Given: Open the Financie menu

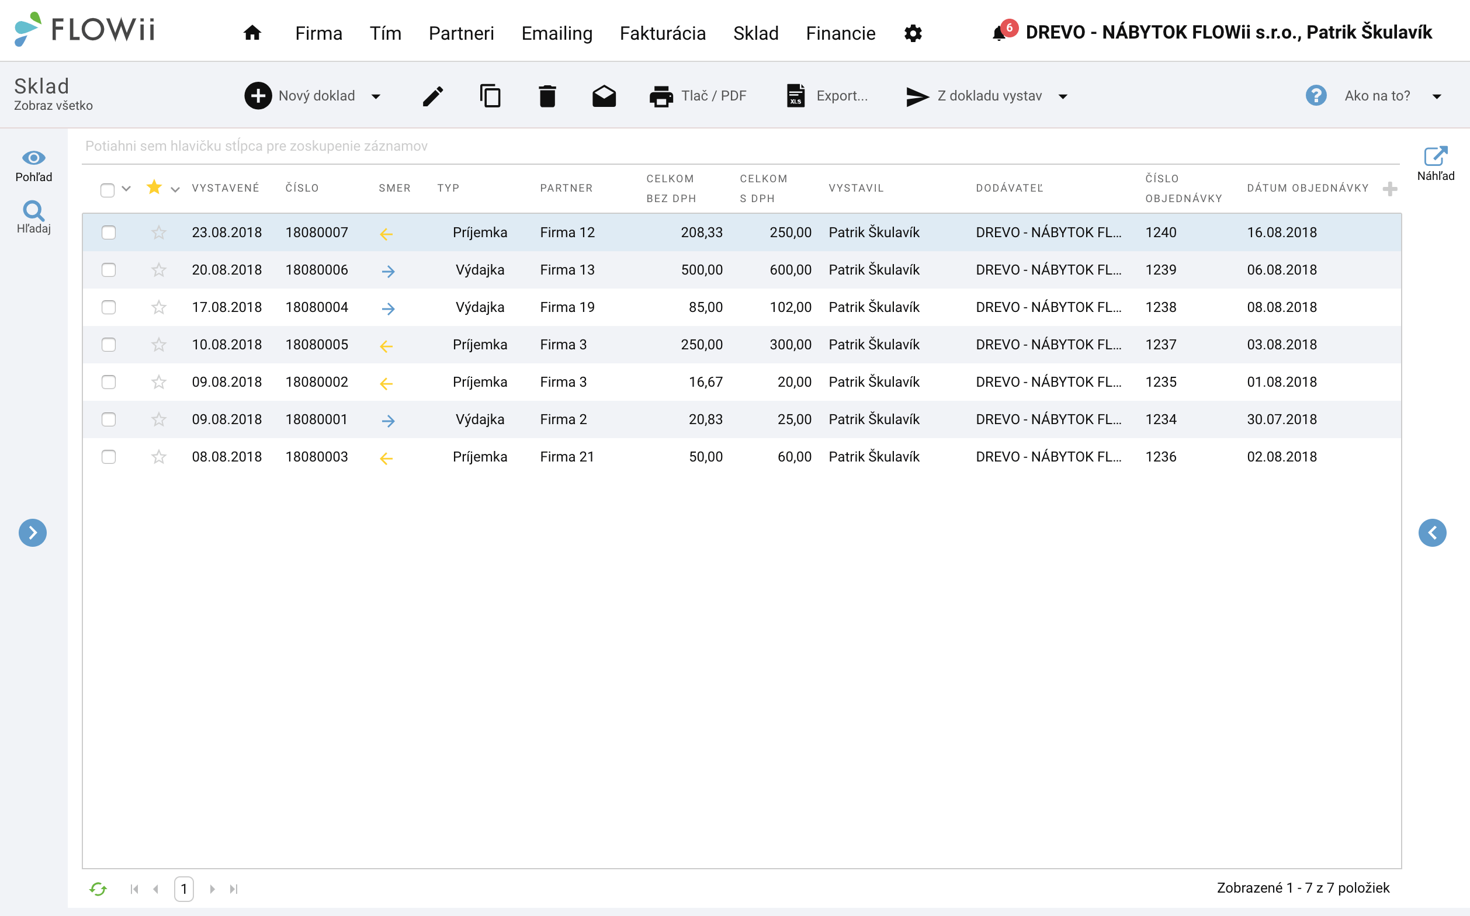Looking at the screenshot, I should tap(840, 33).
